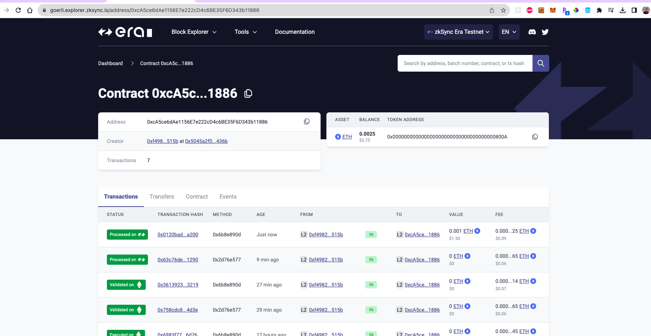Open creation transaction 0x5045a2f0...436b

(x=206, y=141)
